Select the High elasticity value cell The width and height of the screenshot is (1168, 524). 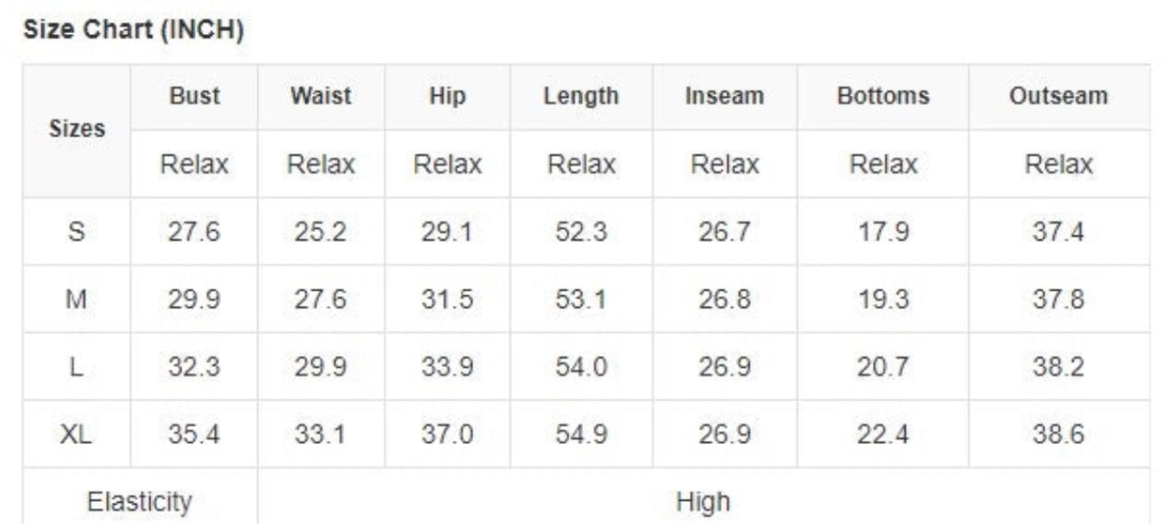pos(703,502)
